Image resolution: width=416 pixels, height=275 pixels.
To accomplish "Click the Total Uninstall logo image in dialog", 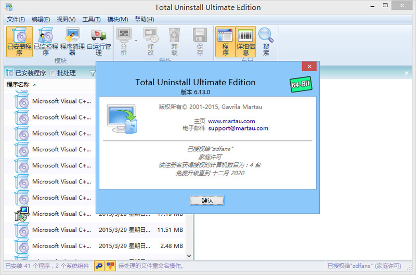I will [122, 119].
